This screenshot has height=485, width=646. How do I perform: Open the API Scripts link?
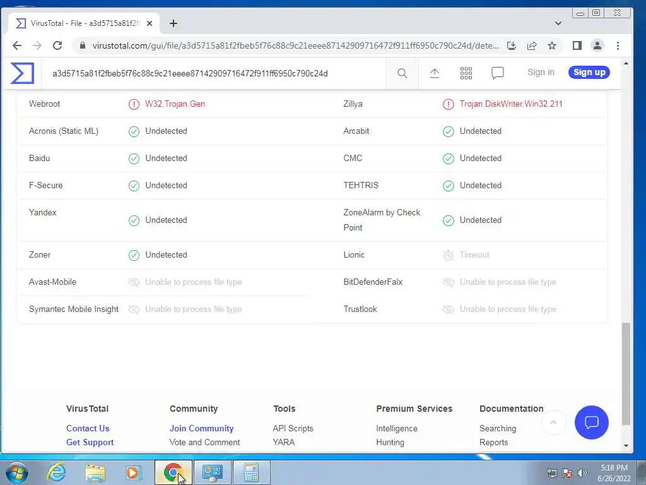pyautogui.click(x=293, y=428)
